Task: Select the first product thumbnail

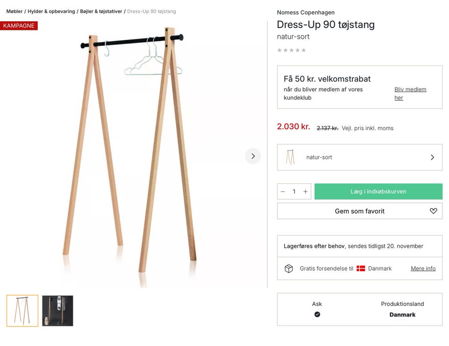Action: click(22, 310)
